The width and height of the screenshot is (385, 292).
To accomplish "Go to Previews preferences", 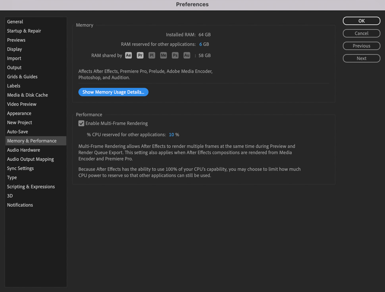I will [36, 40].
